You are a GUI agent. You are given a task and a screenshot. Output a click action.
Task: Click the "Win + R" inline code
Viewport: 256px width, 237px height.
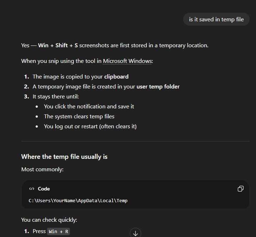(58, 231)
